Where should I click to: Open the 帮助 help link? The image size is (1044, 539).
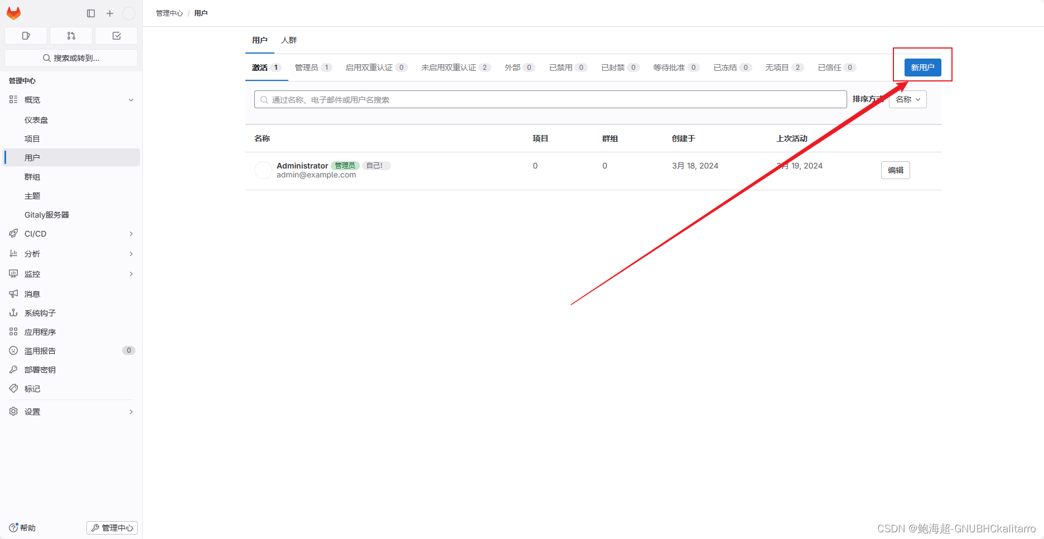point(22,528)
